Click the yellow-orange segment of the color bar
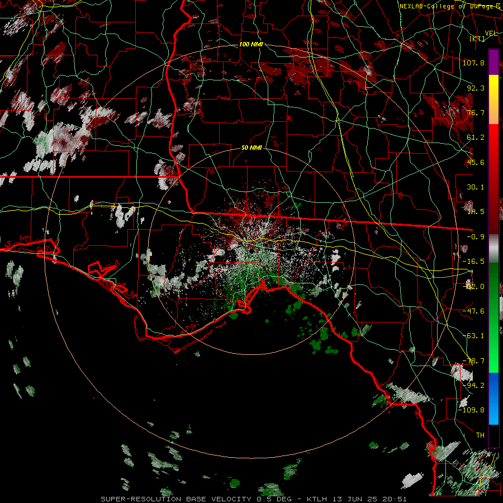Screen dimensions: 503x503 point(493,99)
